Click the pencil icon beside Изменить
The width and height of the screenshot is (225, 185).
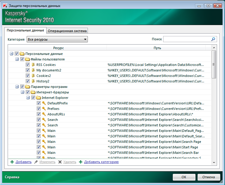coord(36,162)
